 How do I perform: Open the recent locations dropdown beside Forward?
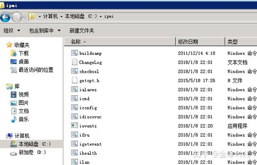(24, 17)
